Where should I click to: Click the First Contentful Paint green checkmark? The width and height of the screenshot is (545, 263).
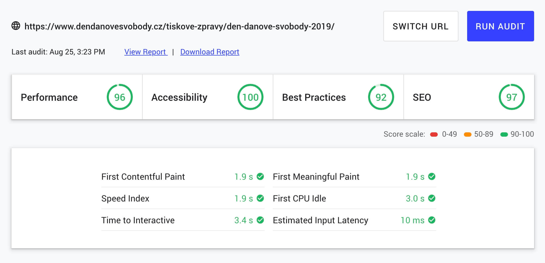pyautogui.click(x=260, y=176)
